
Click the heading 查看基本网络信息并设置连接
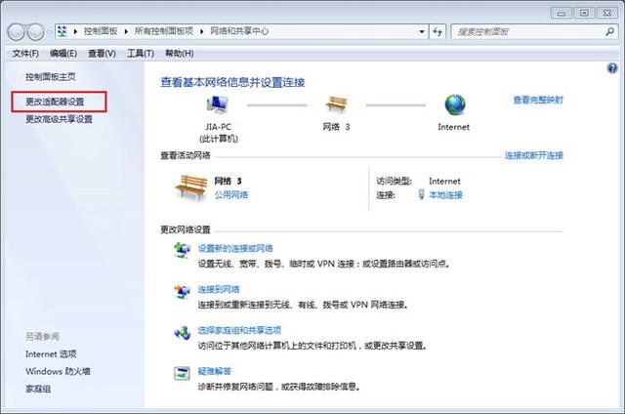coord(232,82)
